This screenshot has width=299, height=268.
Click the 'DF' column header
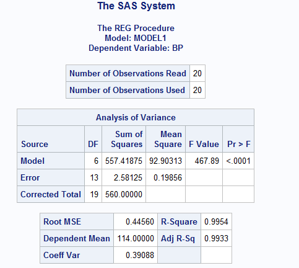pyautogui.click(x=93, y=144)
